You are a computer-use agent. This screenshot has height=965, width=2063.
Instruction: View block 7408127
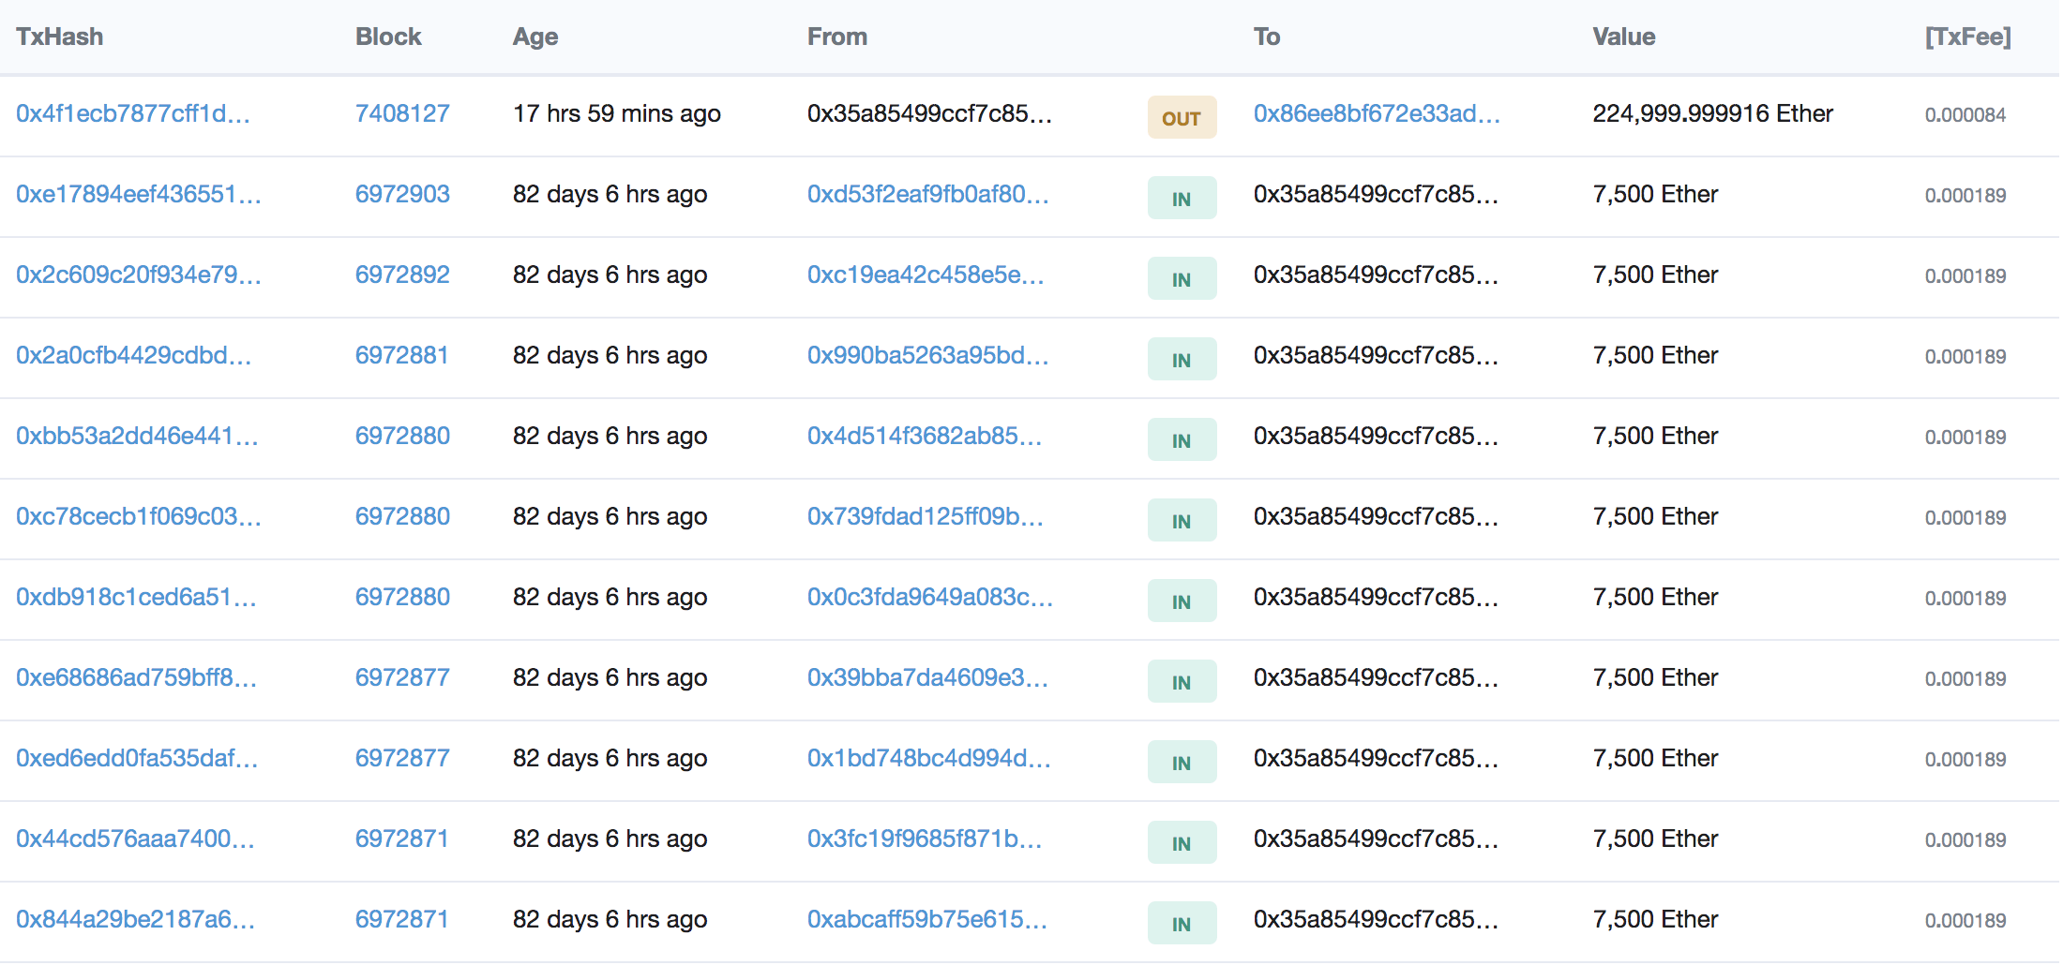pyautogui.click(x=402, y=113)
